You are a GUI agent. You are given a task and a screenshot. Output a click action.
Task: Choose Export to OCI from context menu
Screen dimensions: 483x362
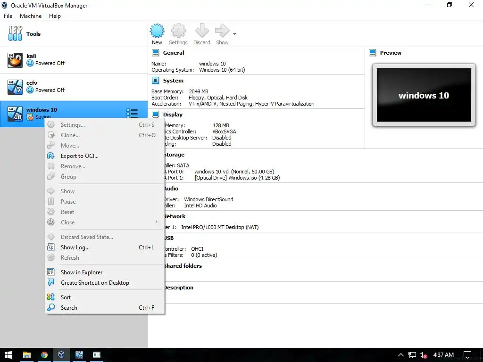105,156
